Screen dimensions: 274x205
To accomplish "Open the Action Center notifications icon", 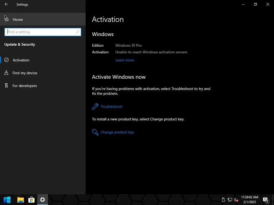I will [x=265, y=200].
